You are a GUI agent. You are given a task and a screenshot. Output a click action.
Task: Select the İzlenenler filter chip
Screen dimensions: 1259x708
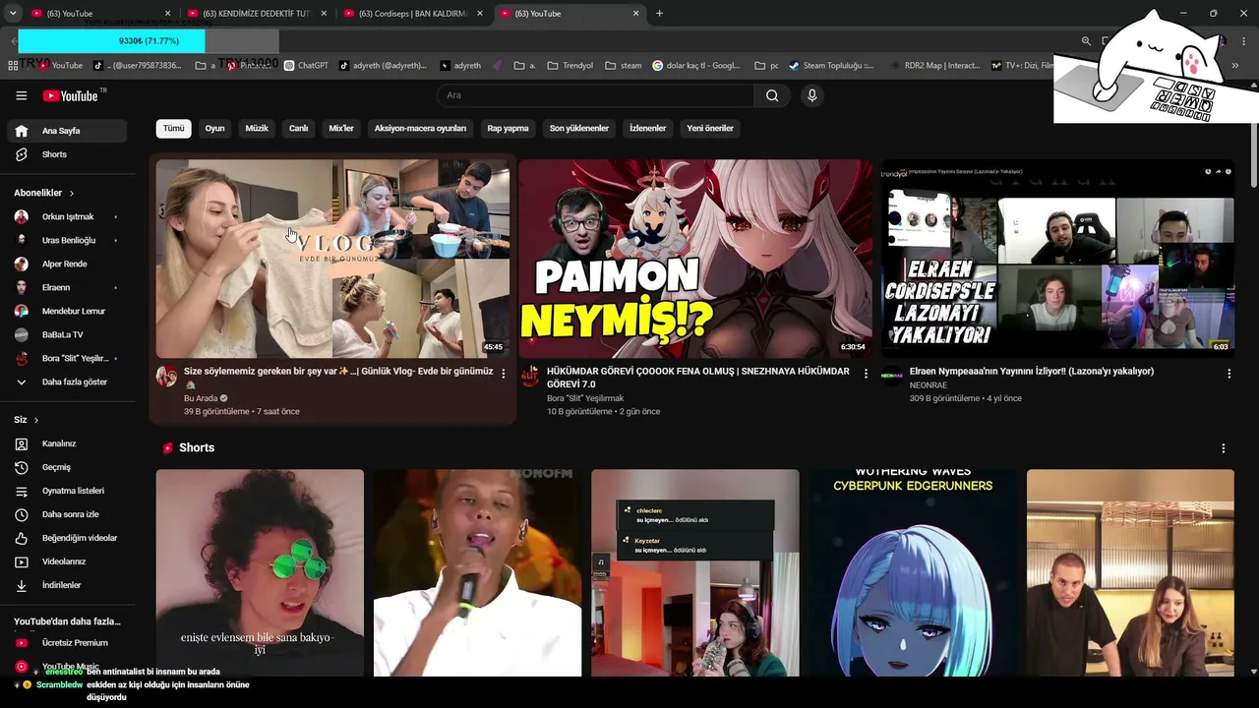coord(648,129)
